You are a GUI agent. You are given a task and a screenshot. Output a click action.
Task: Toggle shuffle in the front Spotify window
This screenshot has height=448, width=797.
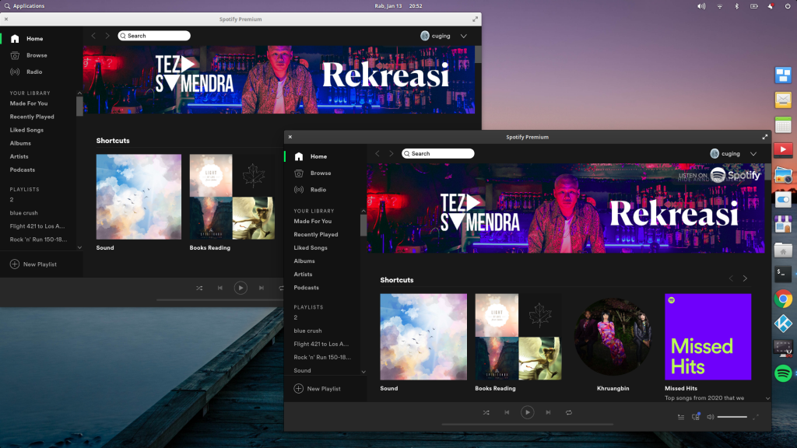(486, 412)
